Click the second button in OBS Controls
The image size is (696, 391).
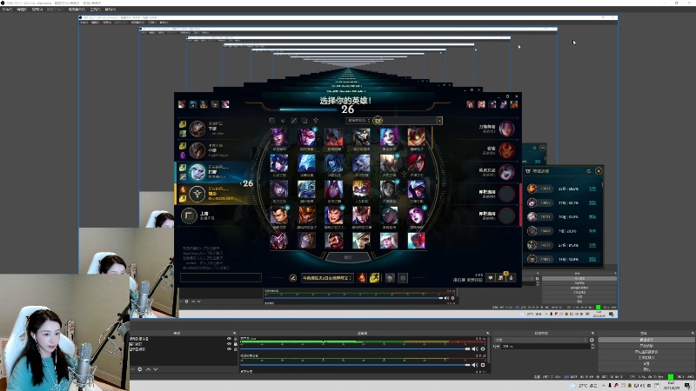(x=646, y=345)
